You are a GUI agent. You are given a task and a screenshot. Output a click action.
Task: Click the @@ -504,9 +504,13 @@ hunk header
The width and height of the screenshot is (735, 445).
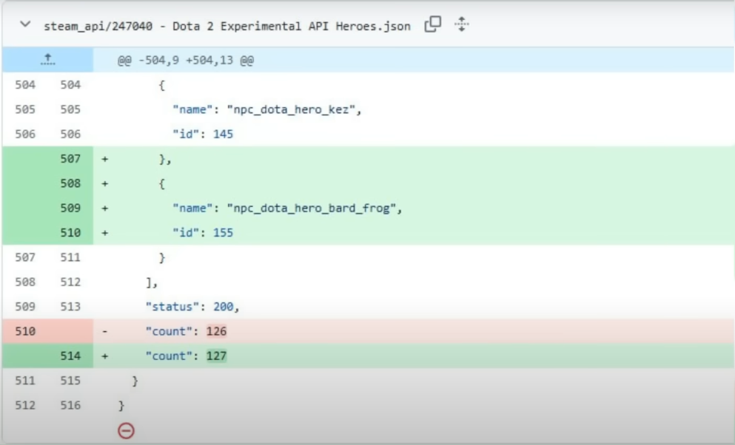186,61
